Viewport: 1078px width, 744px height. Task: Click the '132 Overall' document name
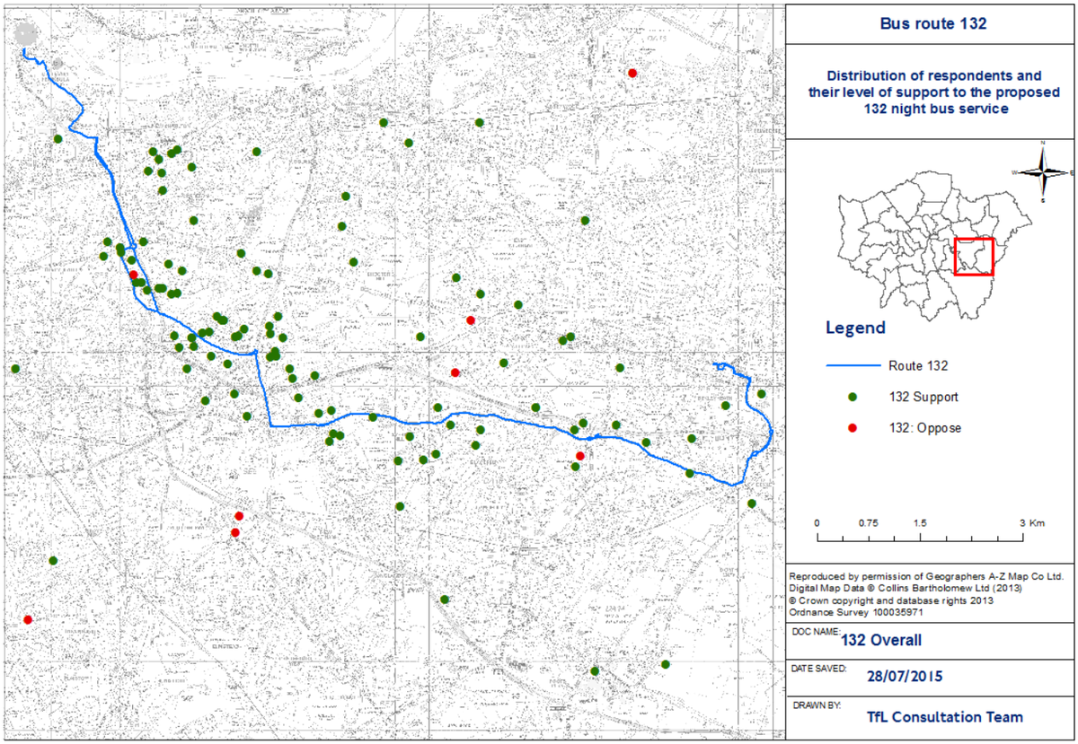pos(881,641)
